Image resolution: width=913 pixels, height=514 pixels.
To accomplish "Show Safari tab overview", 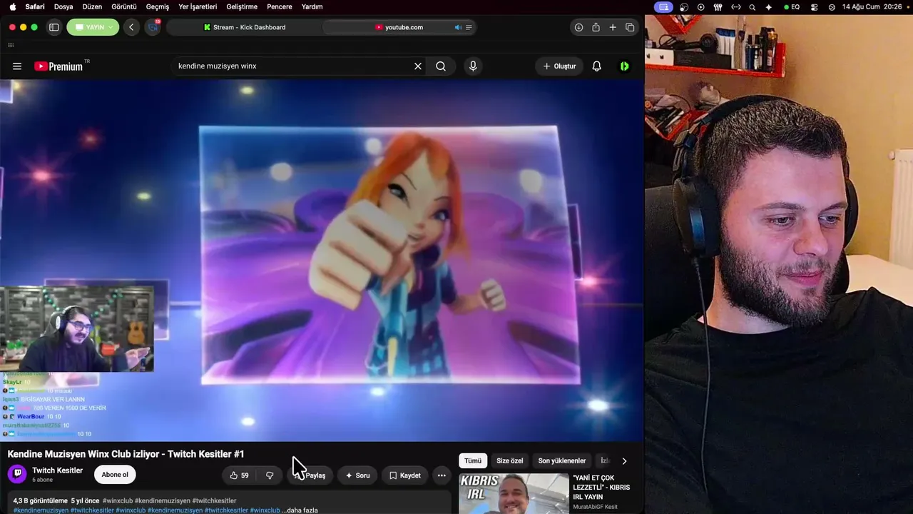I will coord(630,27).
